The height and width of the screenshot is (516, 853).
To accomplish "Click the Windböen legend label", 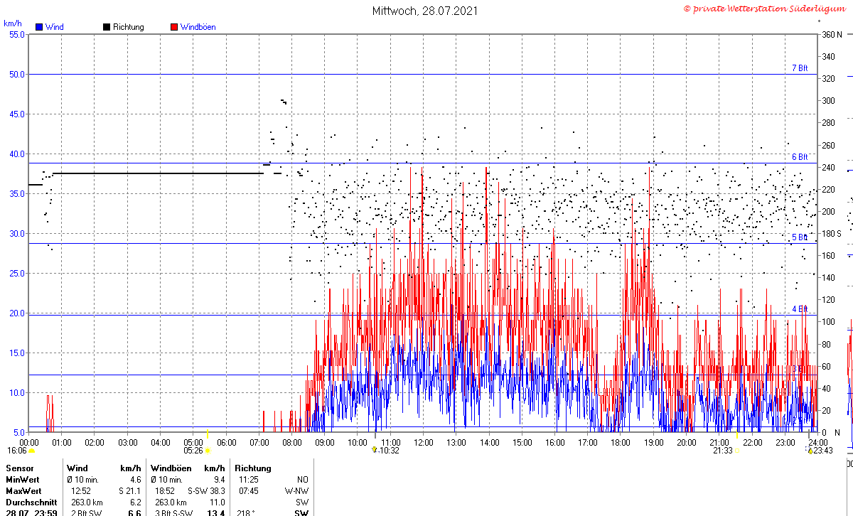I will 198,27.
